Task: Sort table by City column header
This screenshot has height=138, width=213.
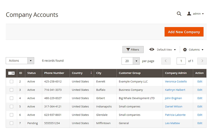Action: coord(99,73)
